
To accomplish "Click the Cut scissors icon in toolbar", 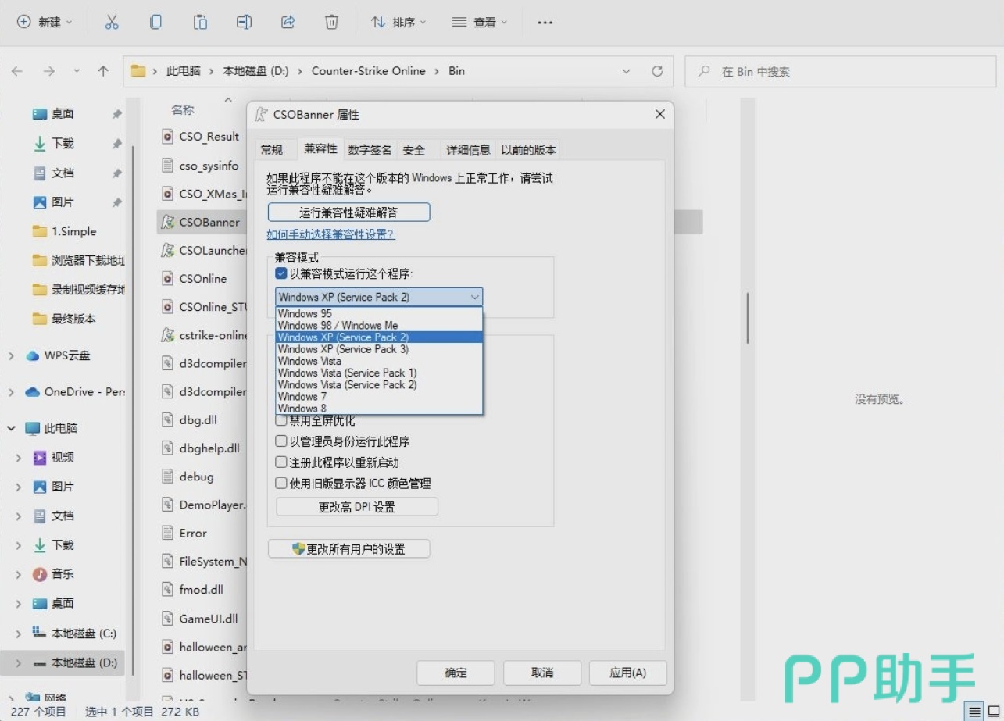I will pyautogui.click(x=112, y=23).
